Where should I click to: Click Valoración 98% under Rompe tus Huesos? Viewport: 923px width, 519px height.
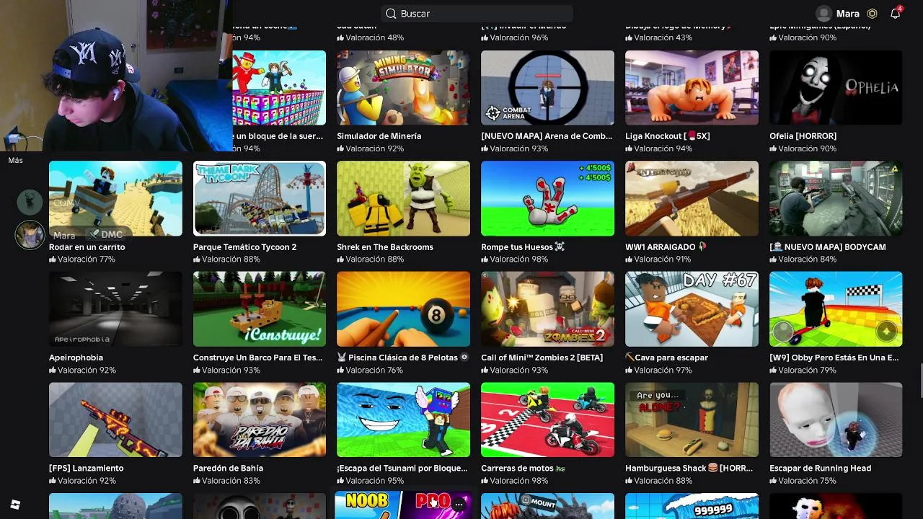click(515, 259)
